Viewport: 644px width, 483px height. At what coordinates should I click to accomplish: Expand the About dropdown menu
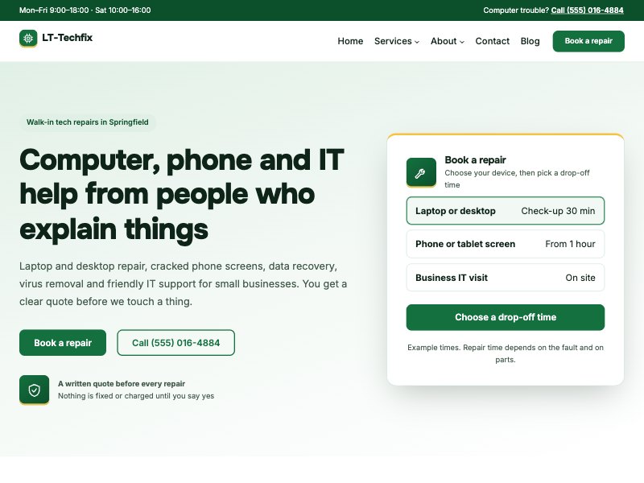pyautogui.click(x=448, y=41)
